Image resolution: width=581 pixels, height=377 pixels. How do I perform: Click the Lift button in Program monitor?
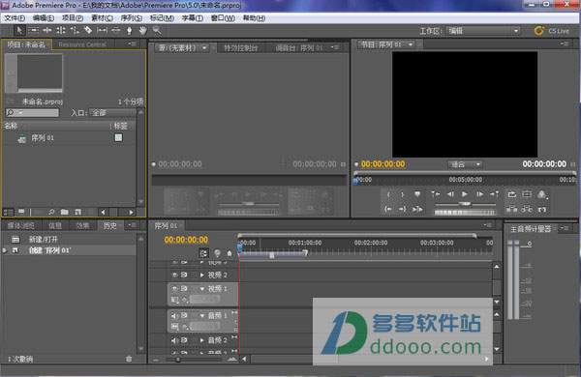(511, 209)
